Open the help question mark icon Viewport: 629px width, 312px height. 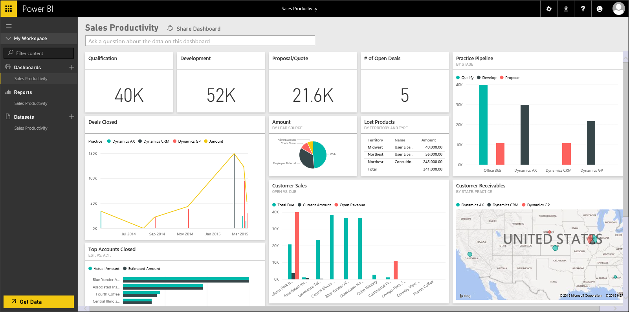583,9
